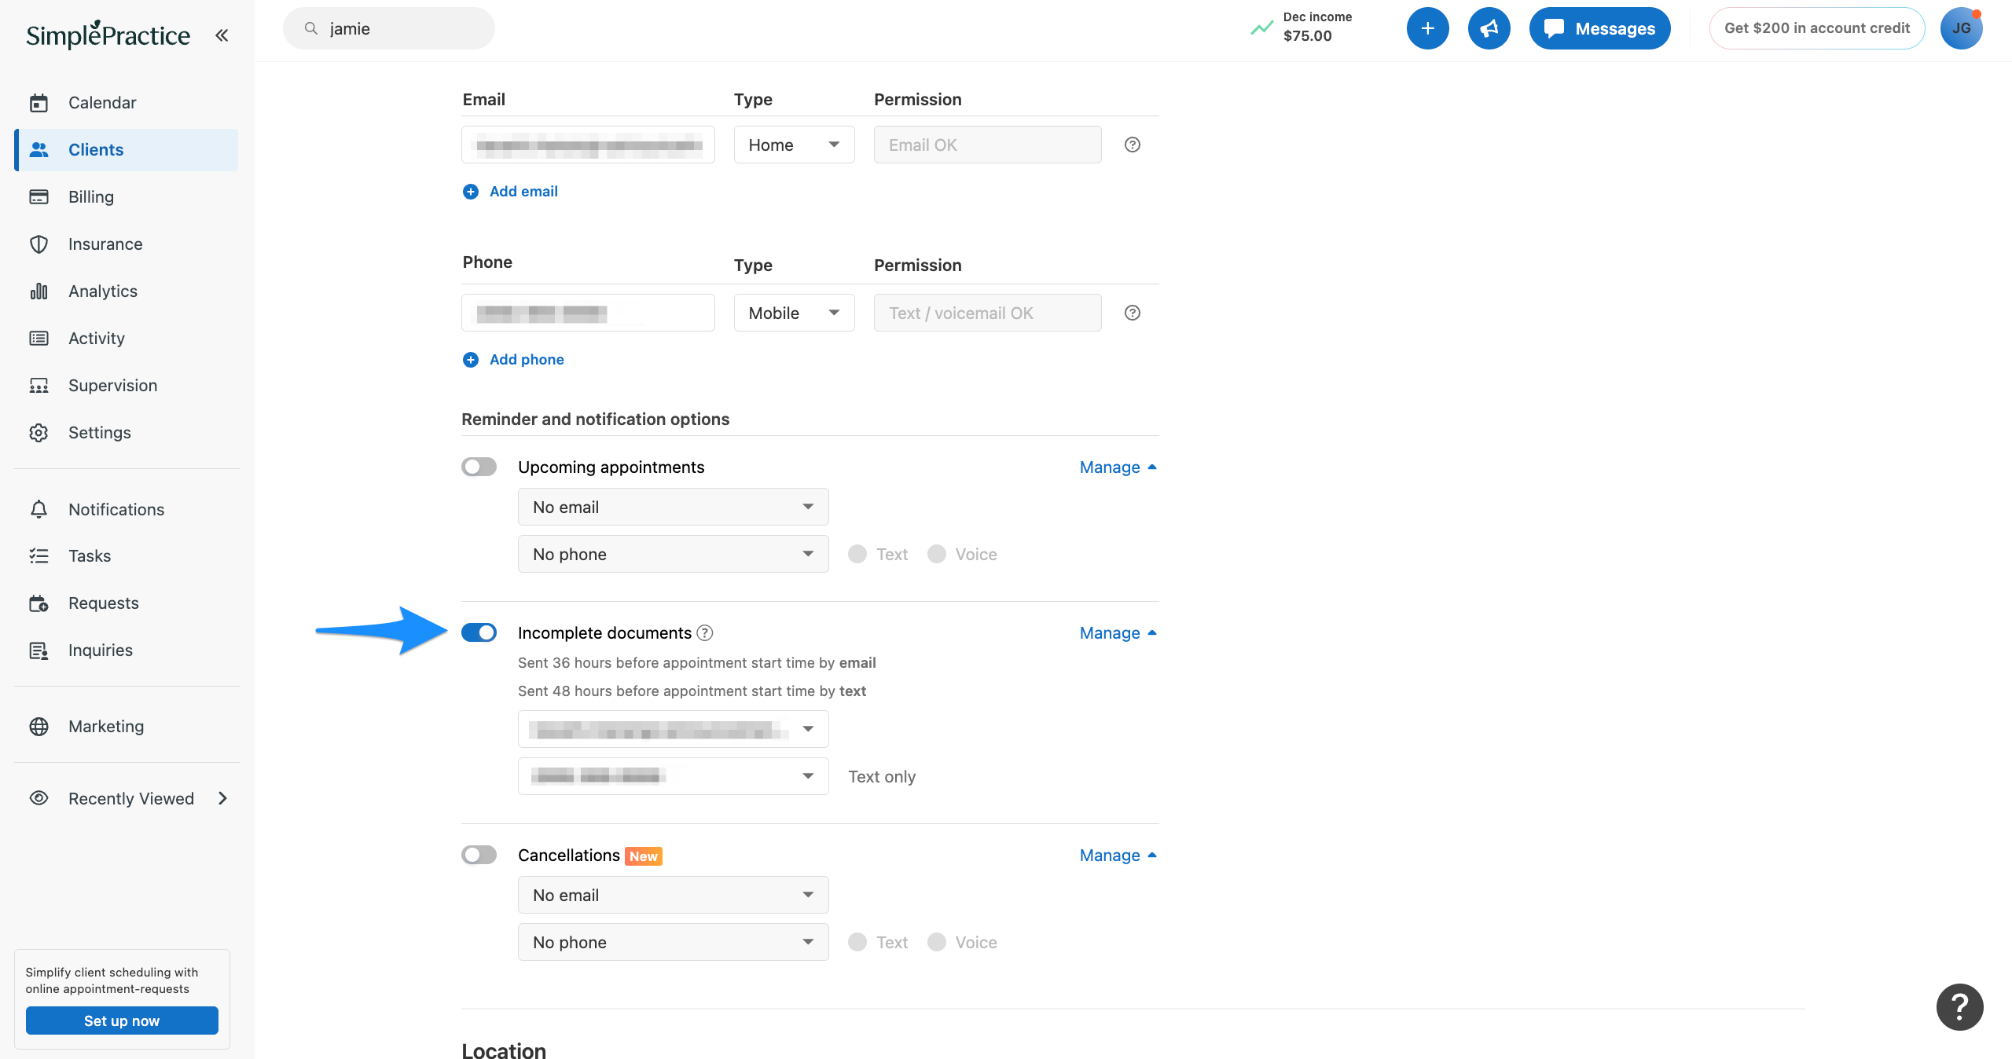
Task: Turn on the Cancellations toggle
Action: click(479, 855)
